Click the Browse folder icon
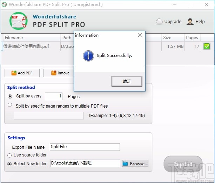The width and height of the screenshot is (215, 183). pos(125,163)
